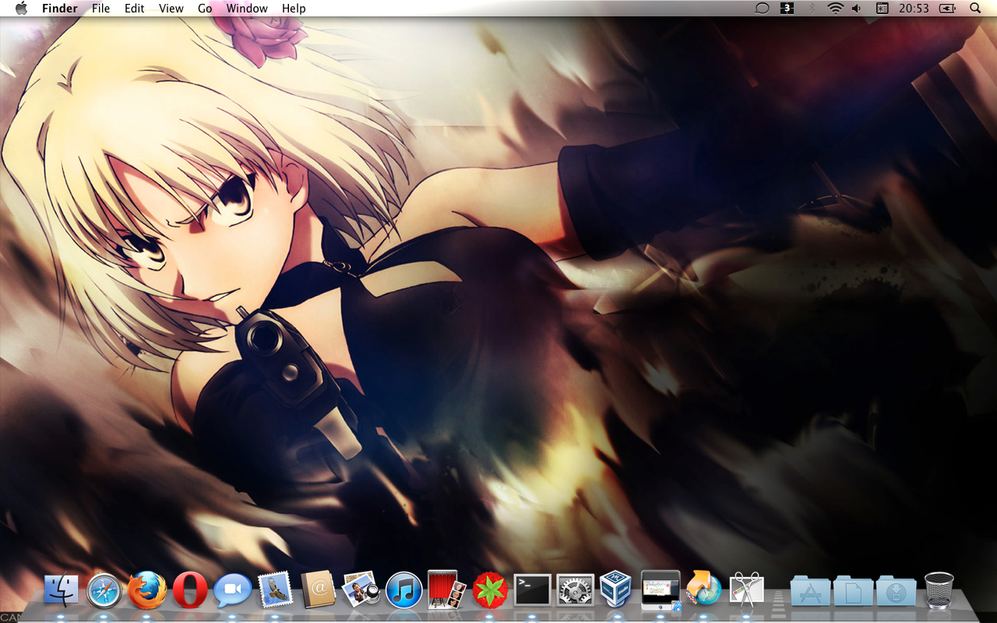Open the Applications folder stack

pos(810,590)
